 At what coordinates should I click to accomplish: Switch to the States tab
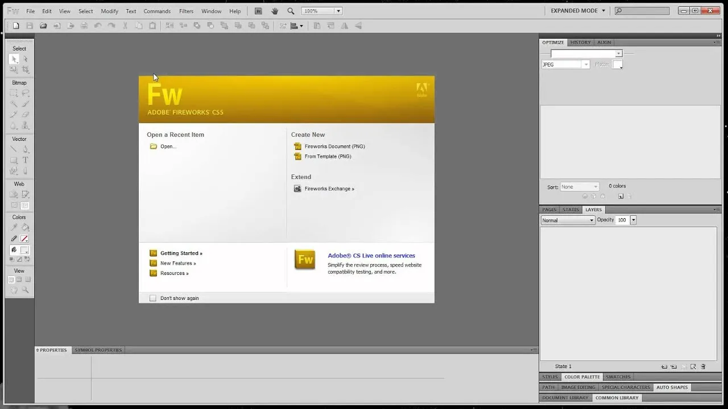point(570,210)
